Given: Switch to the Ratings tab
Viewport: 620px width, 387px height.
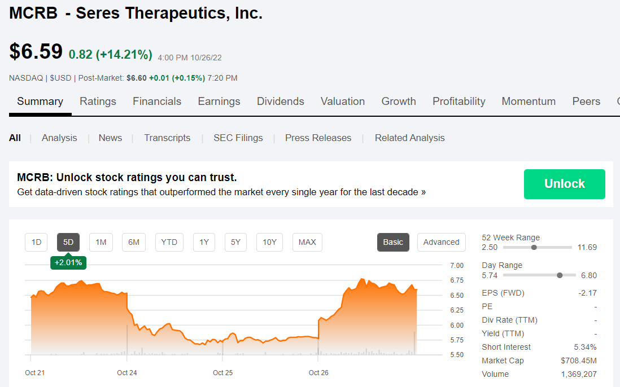Looking at the screenshot, I should (x=98, y=102).
